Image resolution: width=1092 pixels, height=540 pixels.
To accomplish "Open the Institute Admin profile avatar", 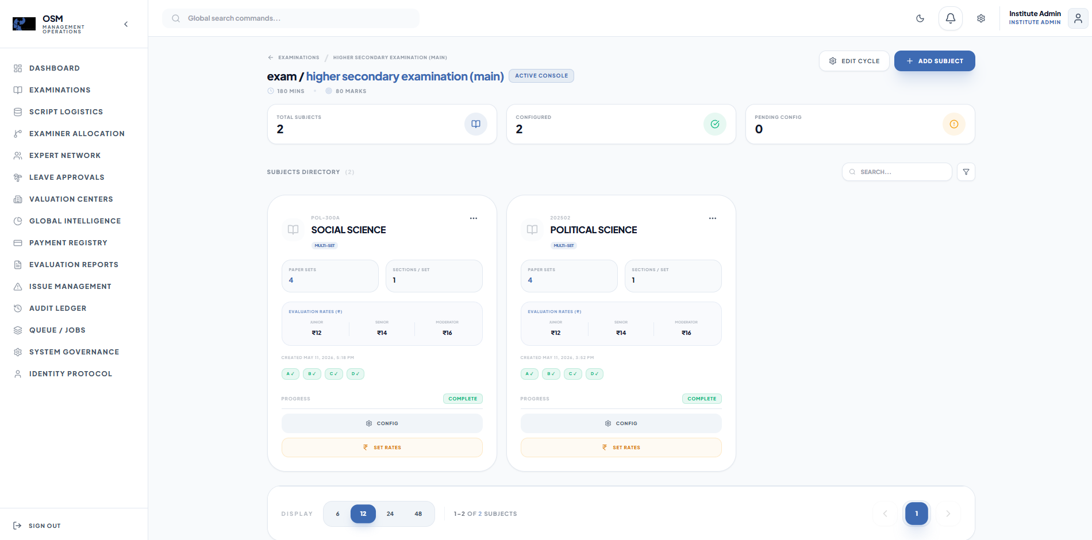I will pyautogui.click(x=1078, y=18).
